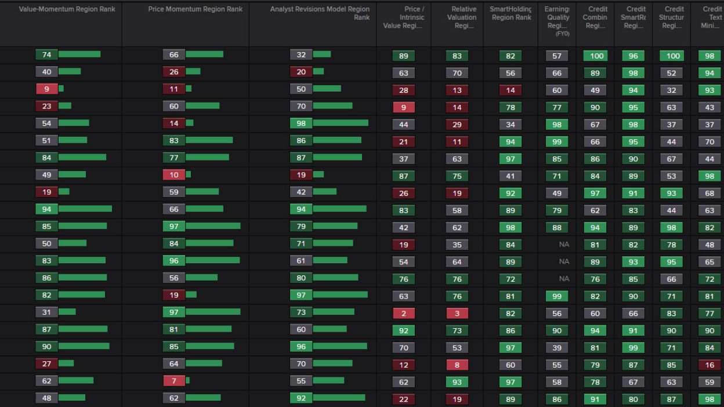Sort by Price Momentum Region Rank header
The image size is (724, 407).
point(195,9)
